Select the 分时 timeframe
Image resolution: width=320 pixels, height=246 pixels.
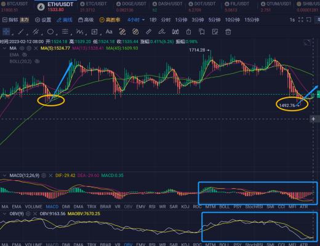pyautogui.click(x=166, y=20)
